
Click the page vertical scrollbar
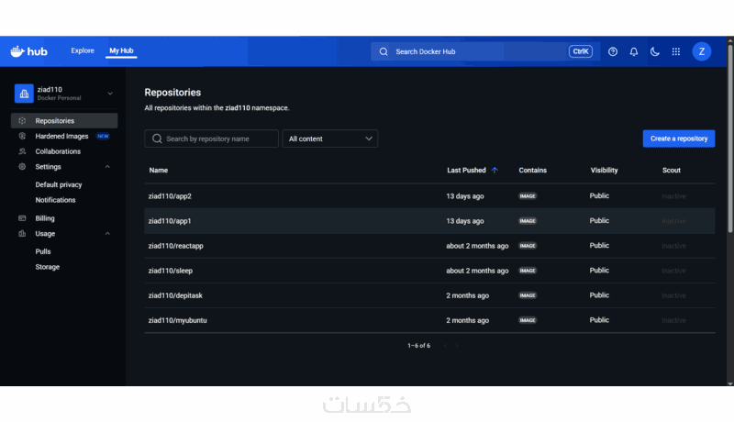tap(729, 138)
